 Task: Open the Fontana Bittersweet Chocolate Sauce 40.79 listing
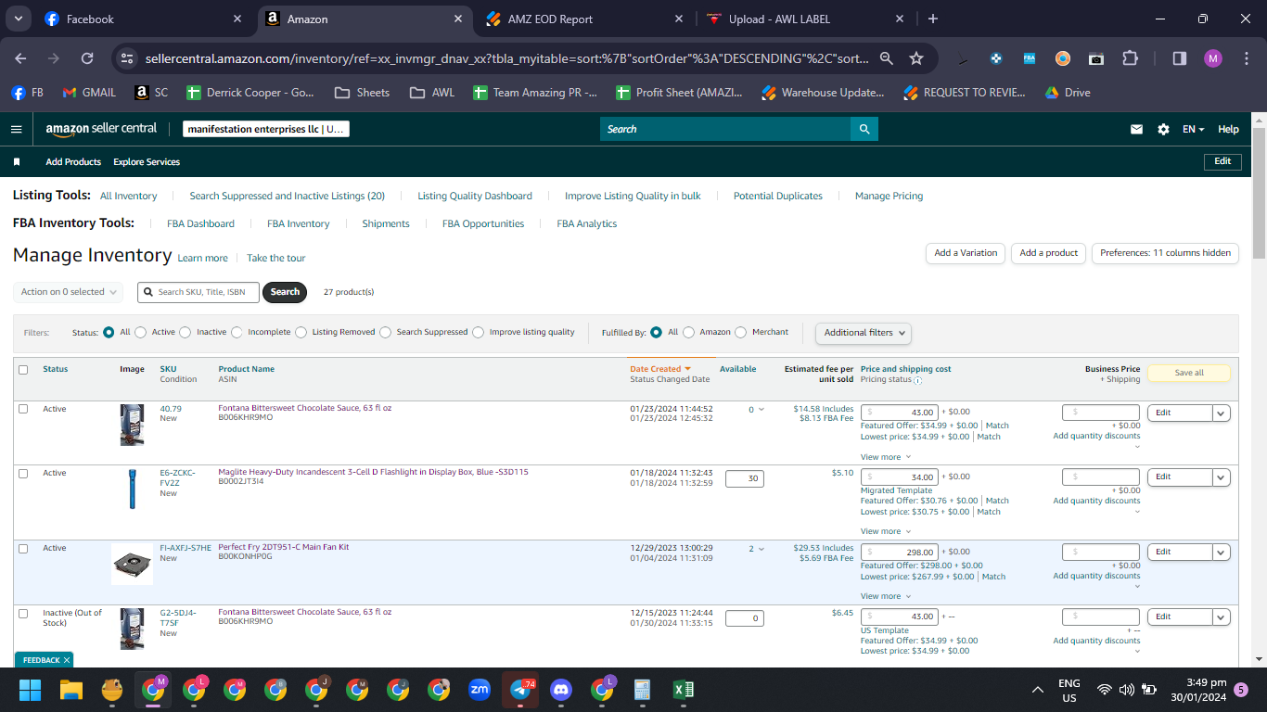(x=305, y=408)
